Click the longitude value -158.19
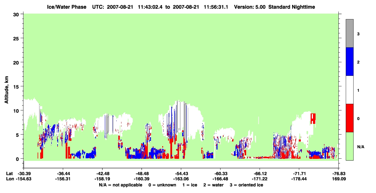376x193 pixels. [x=102, y=179]
